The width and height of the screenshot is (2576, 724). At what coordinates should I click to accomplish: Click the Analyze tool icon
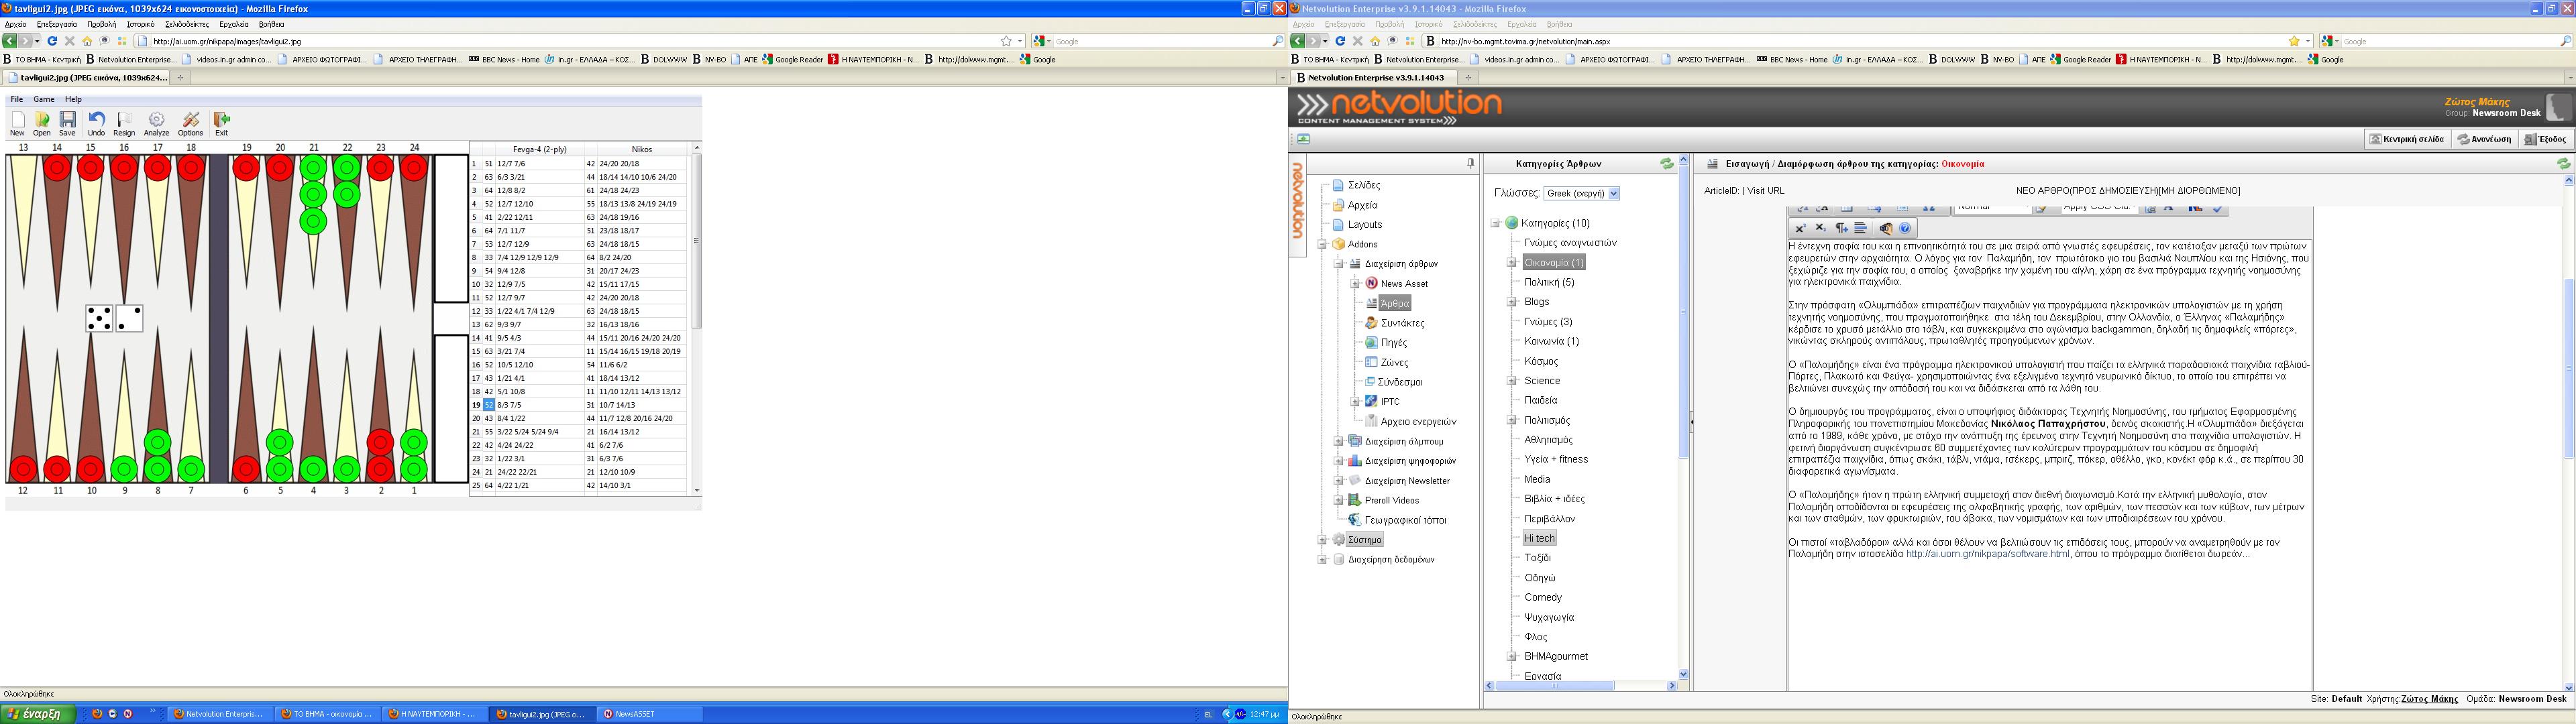point(156,121)
